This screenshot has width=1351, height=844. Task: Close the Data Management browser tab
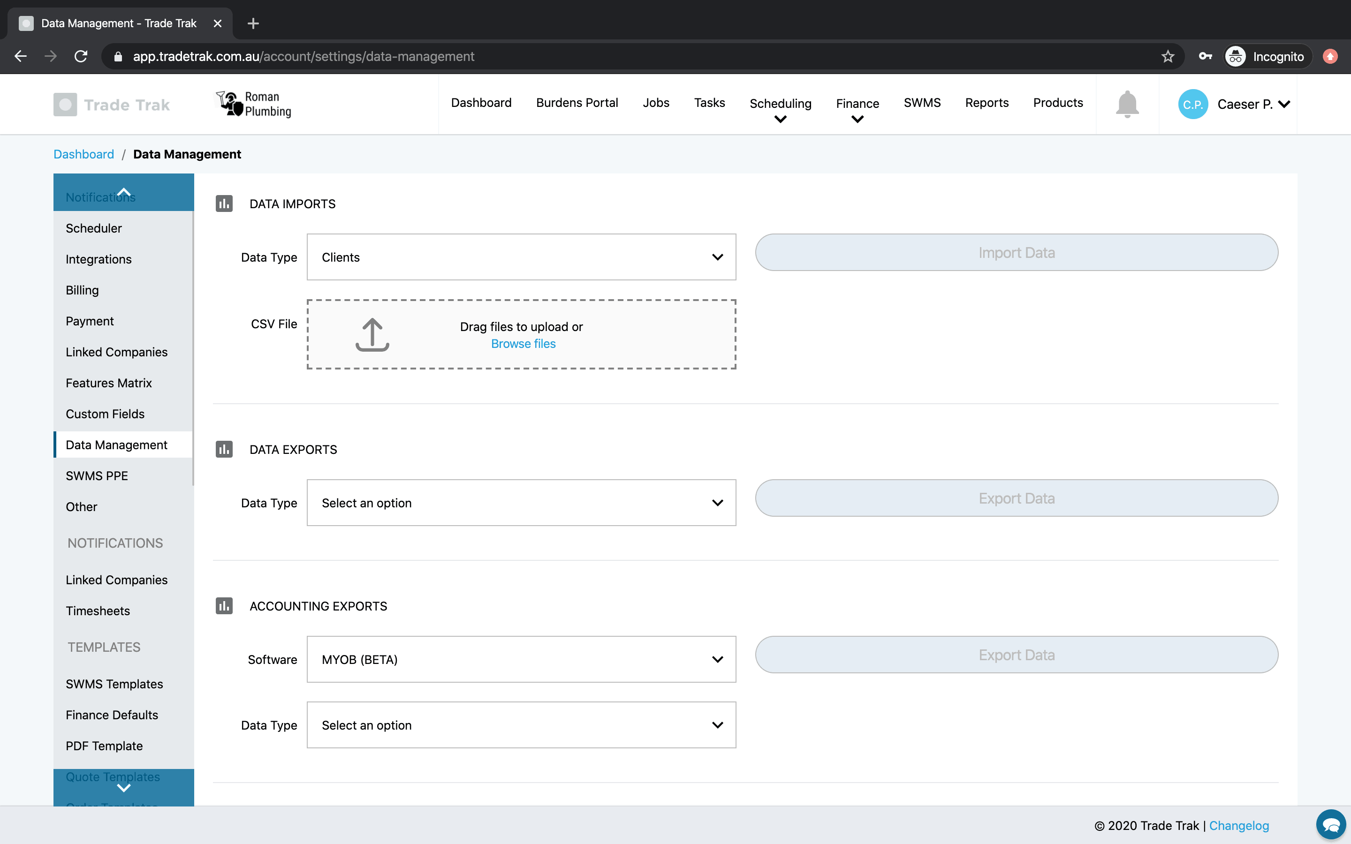coord(218,23)
